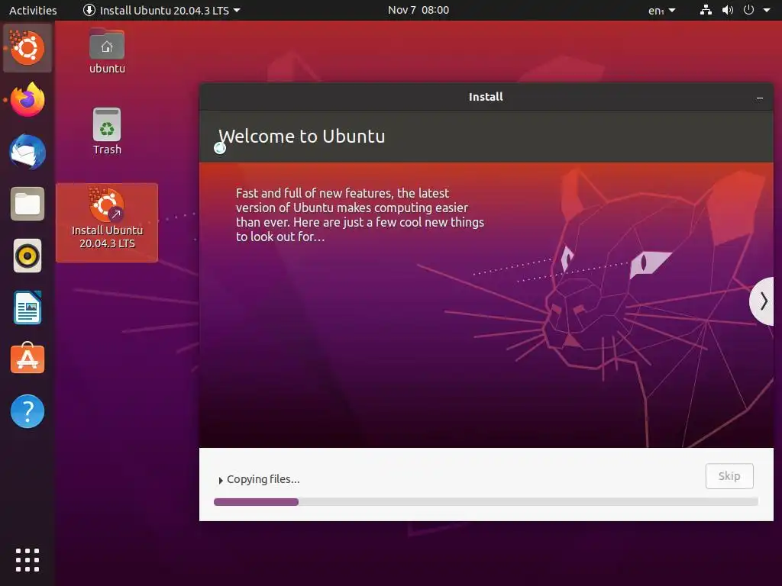Launch Firefox from the dock
The image size is (782, 586).
click(27, 100)
